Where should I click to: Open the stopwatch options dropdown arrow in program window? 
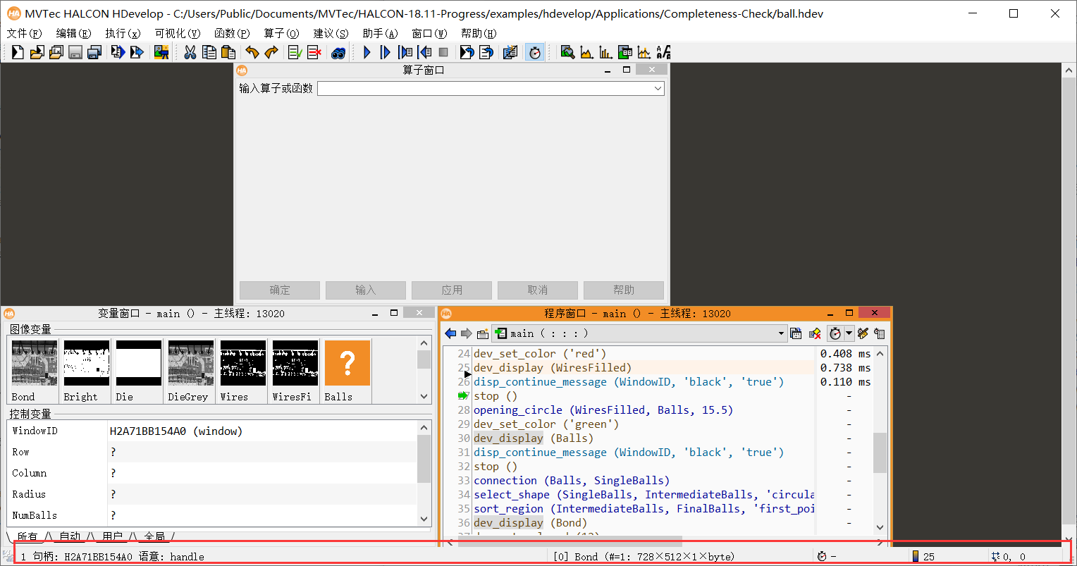click(849, 333)
